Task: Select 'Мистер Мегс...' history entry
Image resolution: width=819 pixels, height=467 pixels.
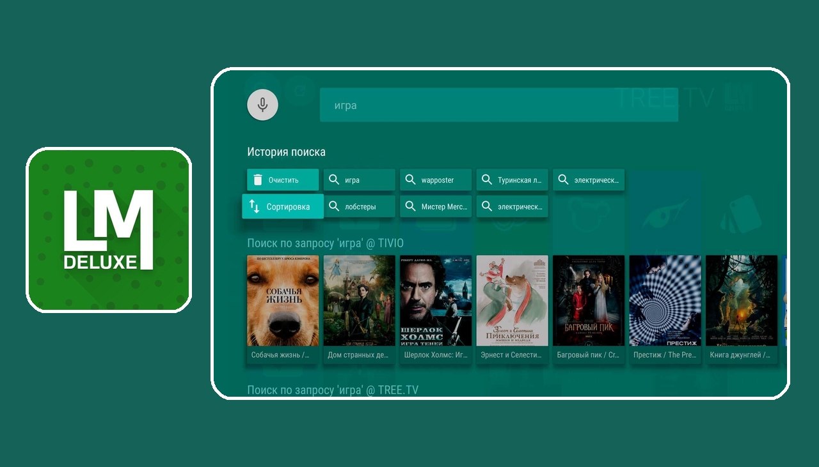Action: tap(436, 206)
